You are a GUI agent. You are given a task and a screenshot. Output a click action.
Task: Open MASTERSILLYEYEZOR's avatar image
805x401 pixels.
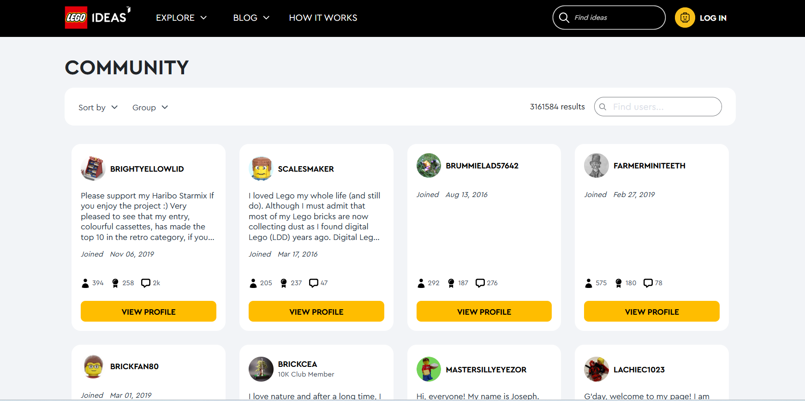coord(429,369)
